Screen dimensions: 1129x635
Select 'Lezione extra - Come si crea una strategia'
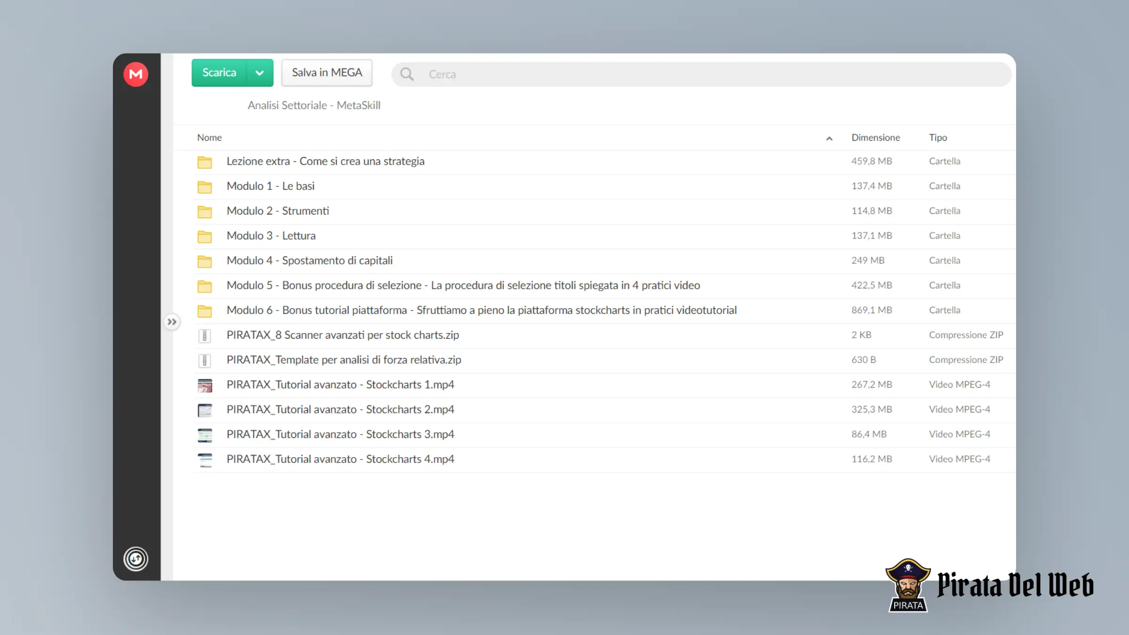click(x=326, y=161)
